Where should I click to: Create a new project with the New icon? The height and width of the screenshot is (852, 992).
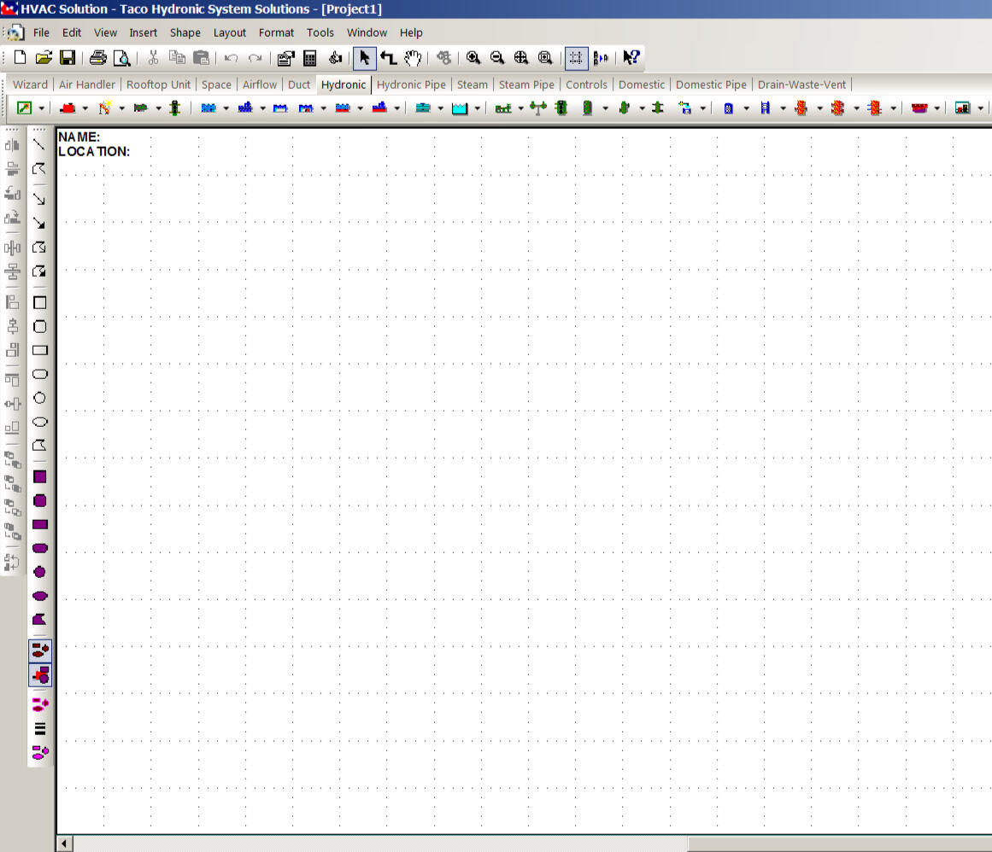[x=20, y=57]
